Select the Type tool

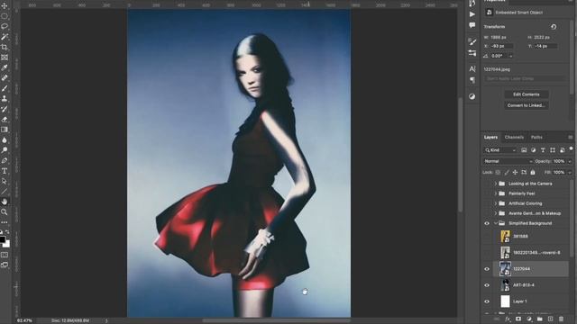[5, 171]
